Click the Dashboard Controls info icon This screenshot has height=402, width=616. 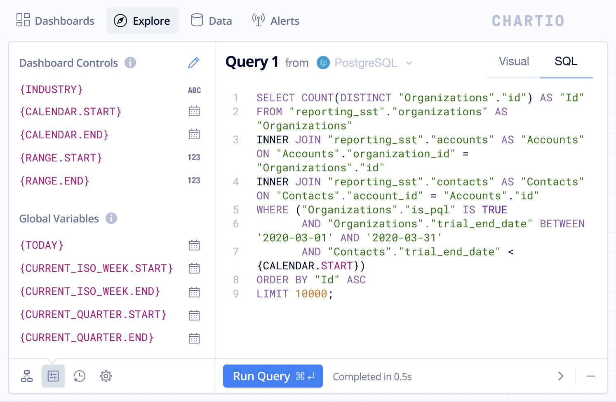tap(130, 63)
